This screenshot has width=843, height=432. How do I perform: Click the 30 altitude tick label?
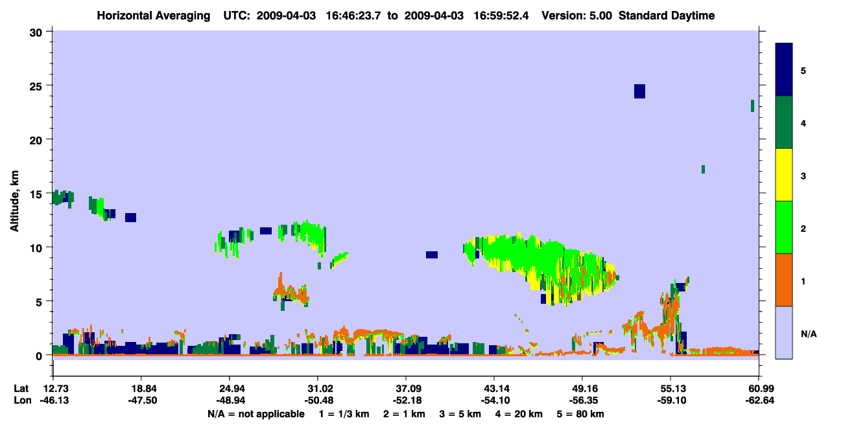[x=36, y=32]
